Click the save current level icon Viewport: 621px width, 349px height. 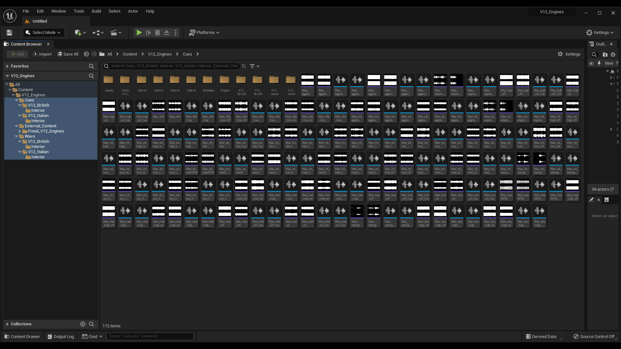(x=9, y=32)
